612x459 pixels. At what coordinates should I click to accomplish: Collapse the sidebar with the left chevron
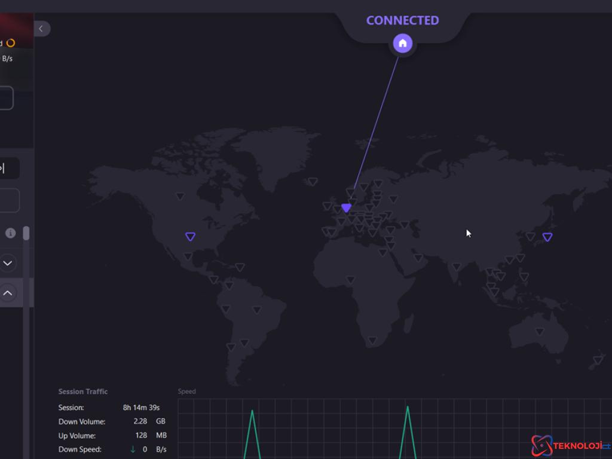(41, 29)
